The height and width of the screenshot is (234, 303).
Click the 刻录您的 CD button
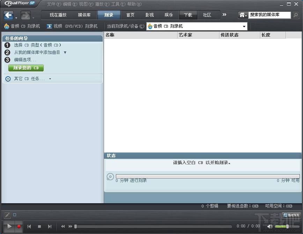(x=26, y=68)
